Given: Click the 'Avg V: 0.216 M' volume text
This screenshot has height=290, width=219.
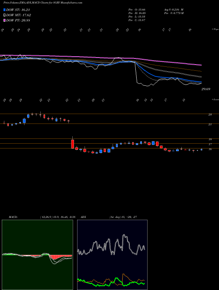Looking at the screenshot, I should pos(173,10).
